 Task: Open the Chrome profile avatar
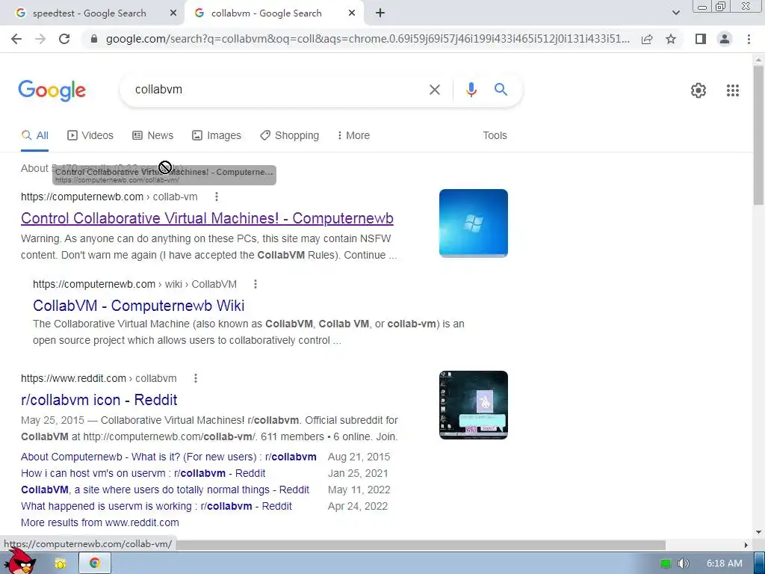[725, 39]
